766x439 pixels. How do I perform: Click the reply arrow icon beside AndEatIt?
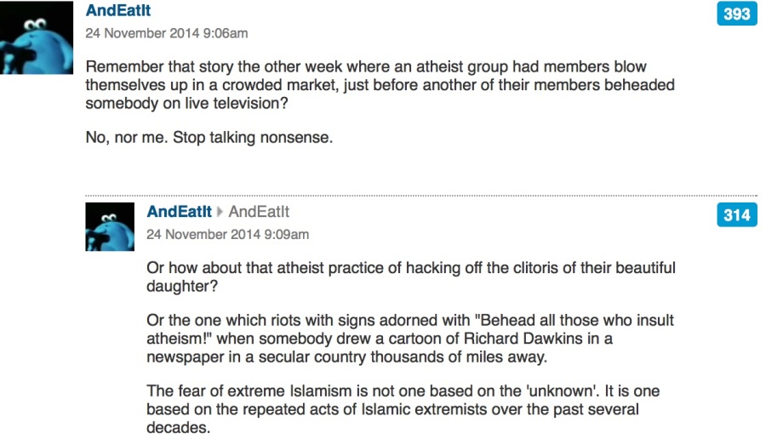[220, 212]
